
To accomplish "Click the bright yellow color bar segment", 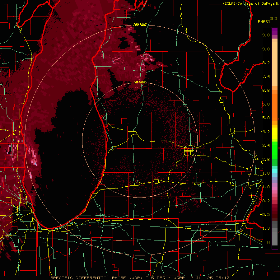I will tap(275, 133).
